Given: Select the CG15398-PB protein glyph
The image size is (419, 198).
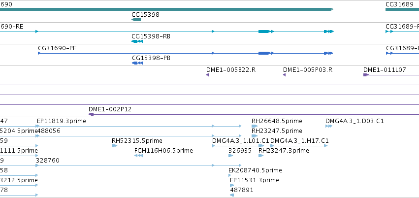Looking at the screenshot, I should pyautogui.click(x=137, y=63).
